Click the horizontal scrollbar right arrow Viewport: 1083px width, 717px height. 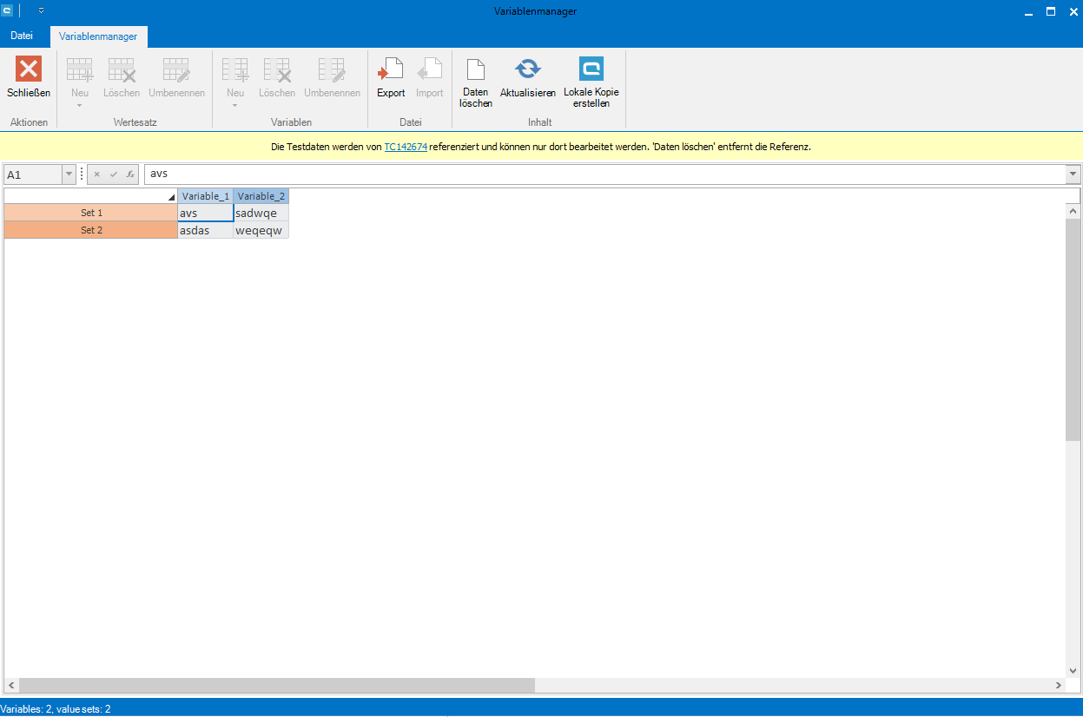[1059, 686]
